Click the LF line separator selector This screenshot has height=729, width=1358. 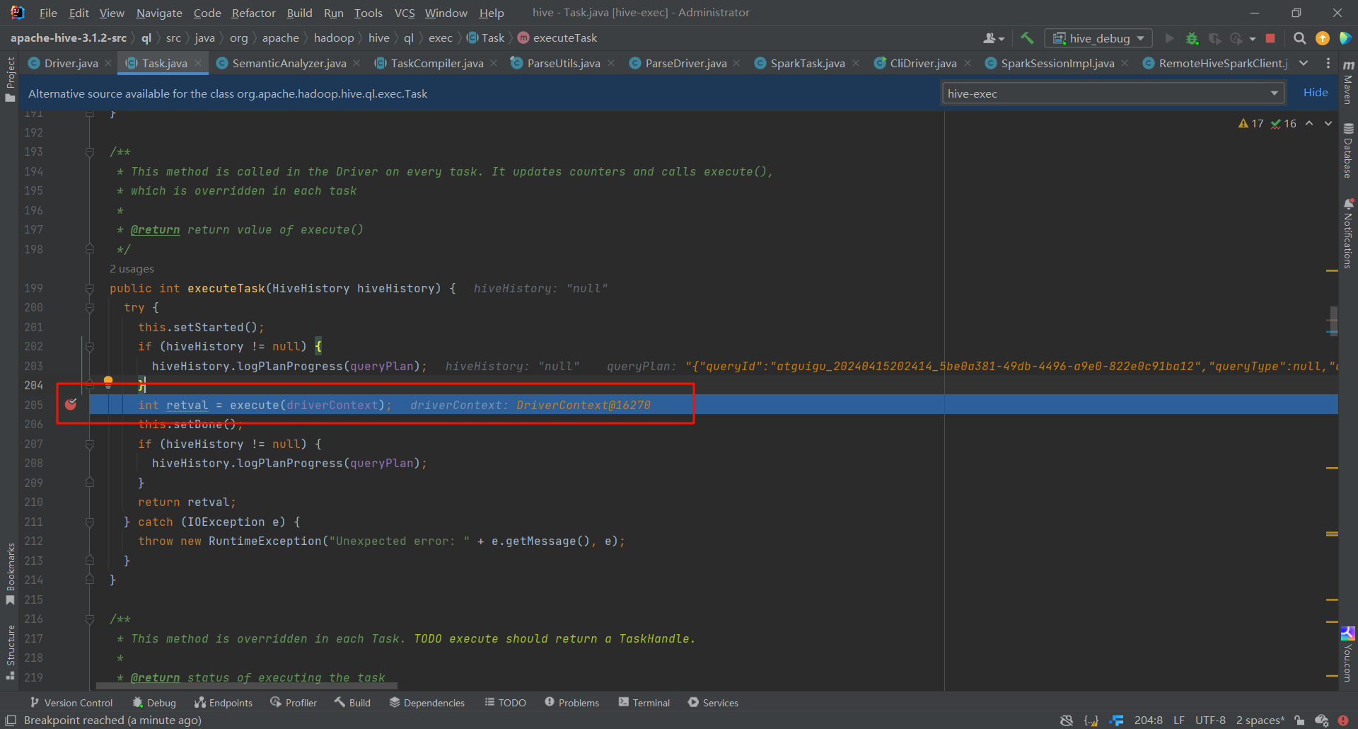1178,721
